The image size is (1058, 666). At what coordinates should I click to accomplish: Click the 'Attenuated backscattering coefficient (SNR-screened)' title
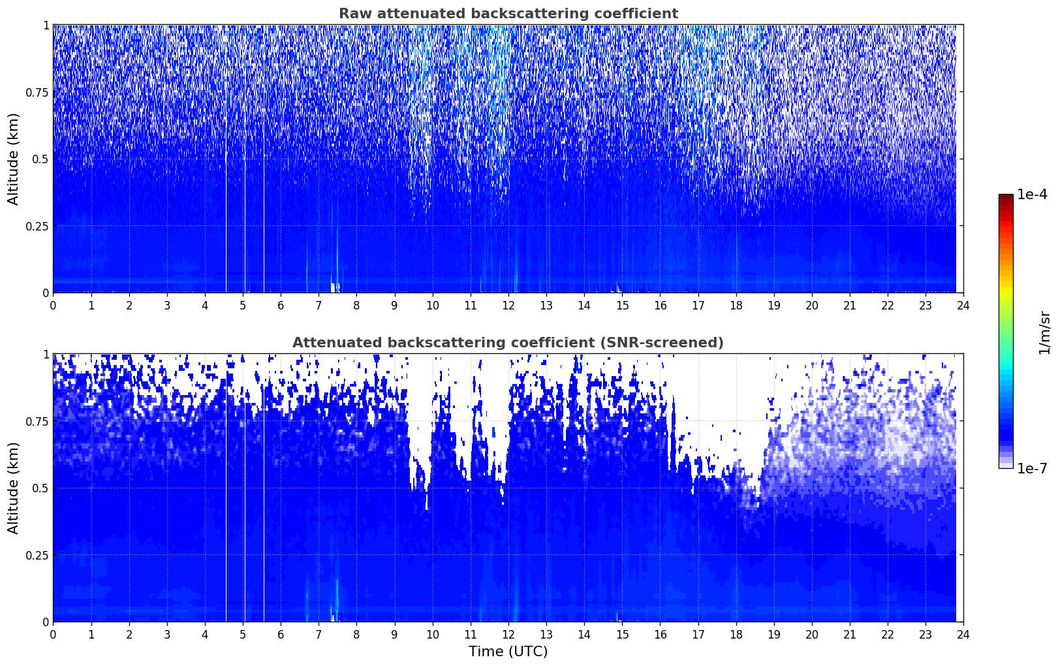point(508,343)
